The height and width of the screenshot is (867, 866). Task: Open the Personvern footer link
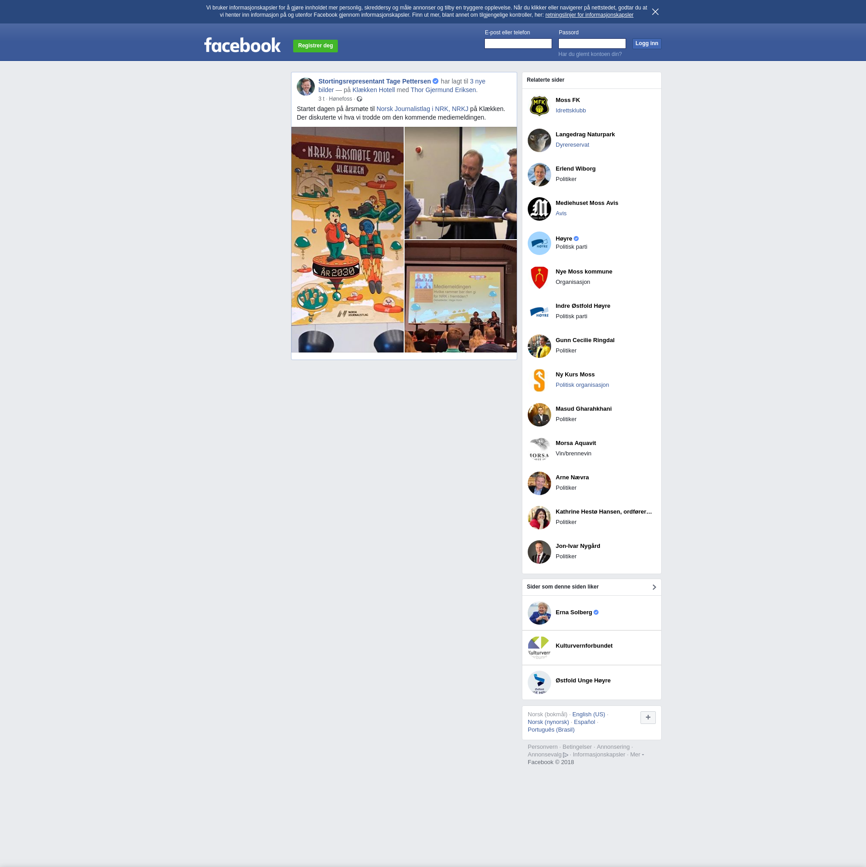tap(542, 747)
